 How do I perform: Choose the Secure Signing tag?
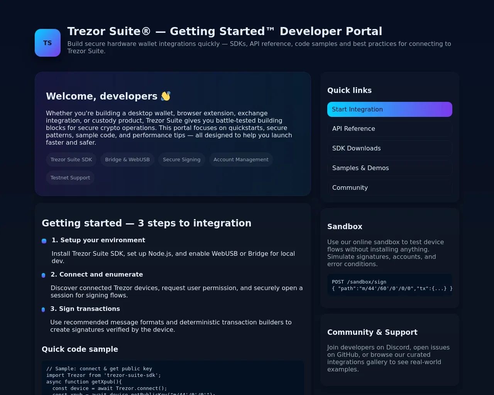(x=182, y=160)
